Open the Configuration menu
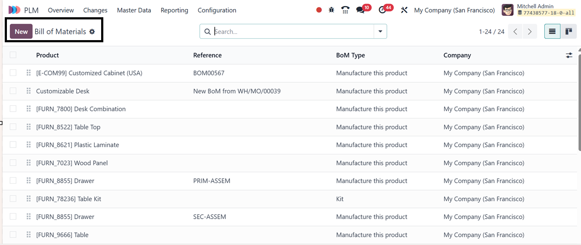581x245 pixels. click(x=217, y=10)
